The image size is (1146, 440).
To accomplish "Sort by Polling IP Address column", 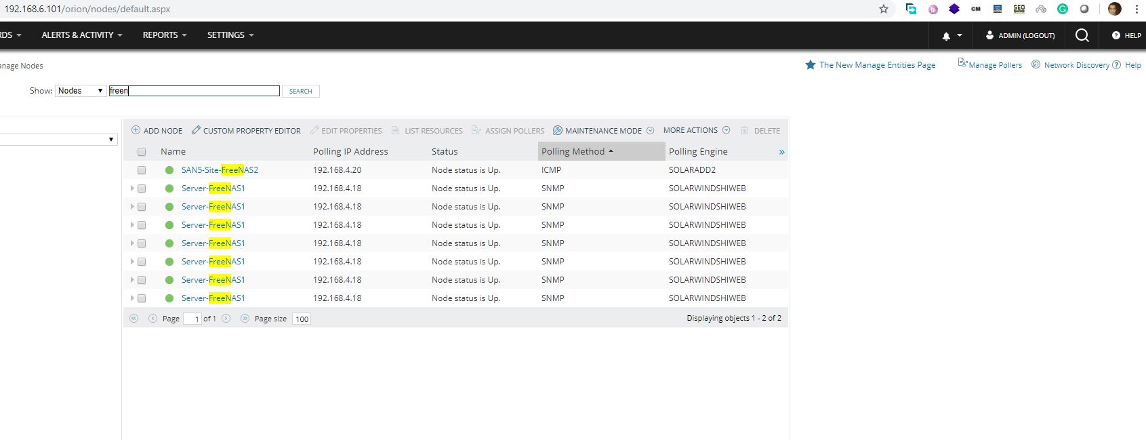I will pyautogui.click(x=350, y=151).
